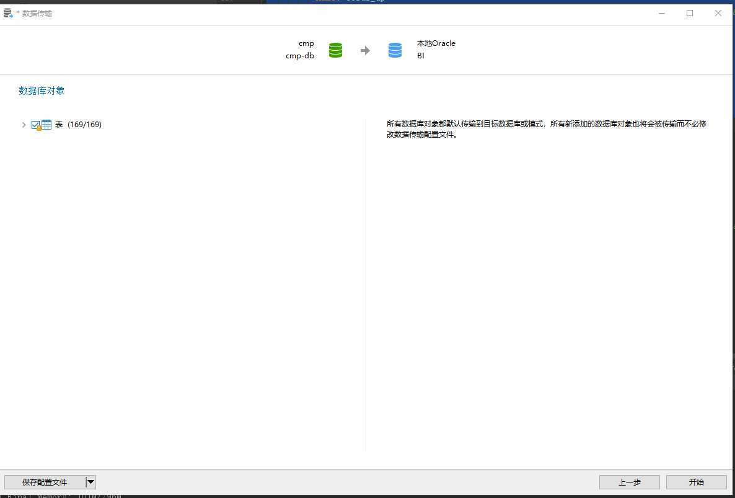Select the 表 (169/169) tree label
This screenshot has height=498, width=735.
click(78, 125)
